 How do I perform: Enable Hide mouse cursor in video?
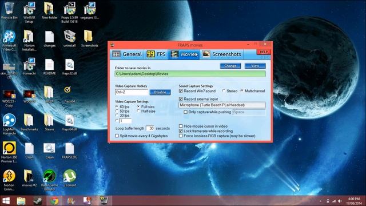coord(181,126)
